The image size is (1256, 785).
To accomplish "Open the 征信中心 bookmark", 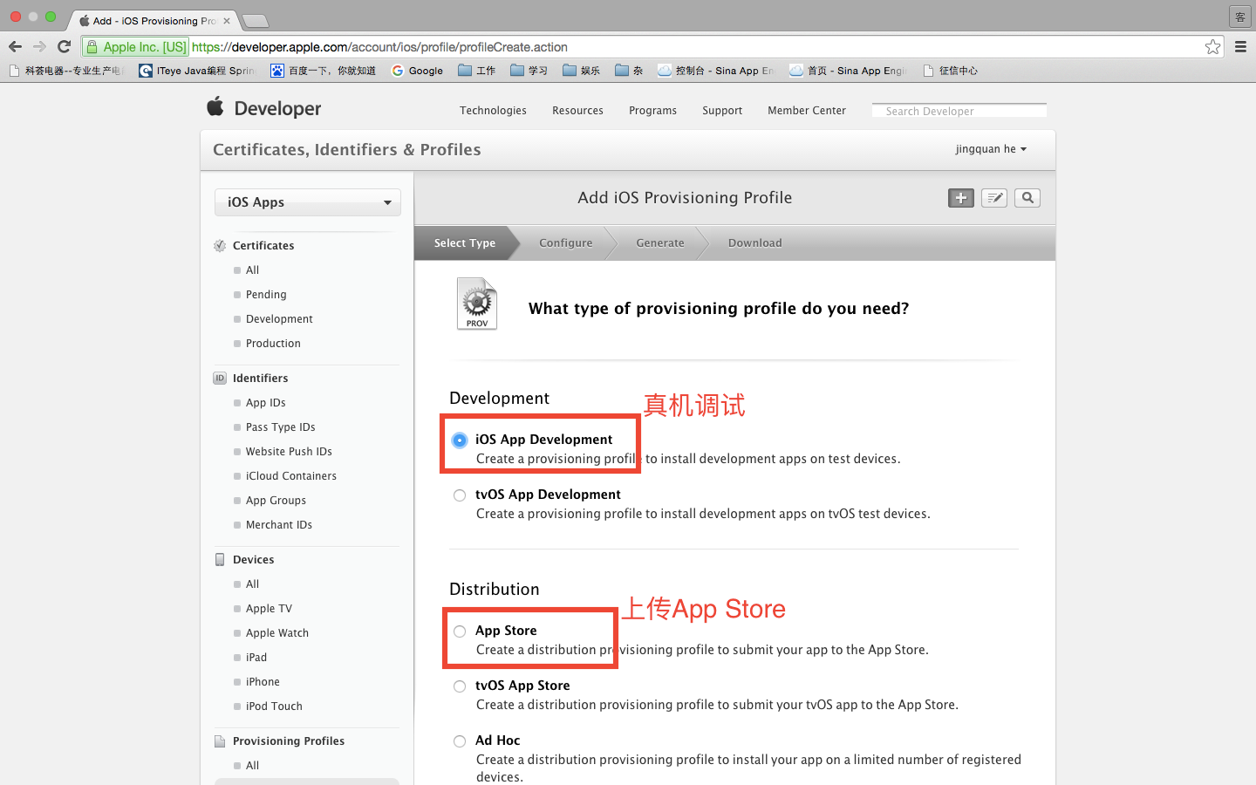I will pyautogui.click(x=951, y=71).
